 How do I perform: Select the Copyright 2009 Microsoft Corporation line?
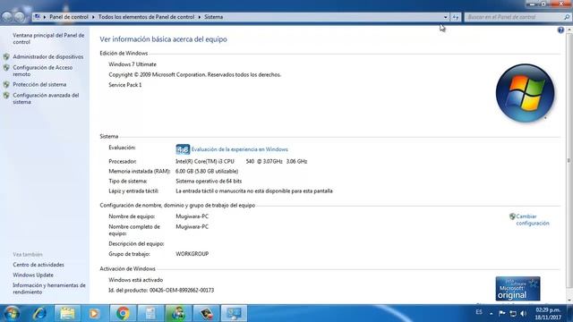click(195, 74)
